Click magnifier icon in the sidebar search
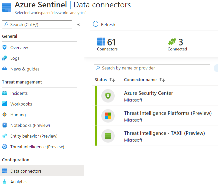Image resolution: width=218 pixels, height=186 pixels. [6, 24]
